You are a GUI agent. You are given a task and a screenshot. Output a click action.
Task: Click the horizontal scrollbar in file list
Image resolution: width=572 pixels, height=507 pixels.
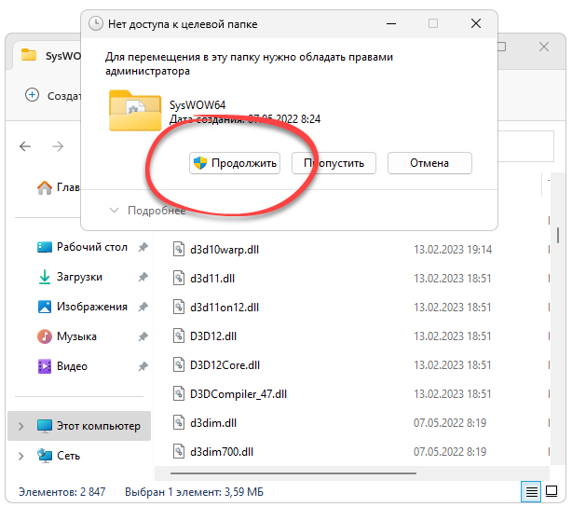(293, 473)
